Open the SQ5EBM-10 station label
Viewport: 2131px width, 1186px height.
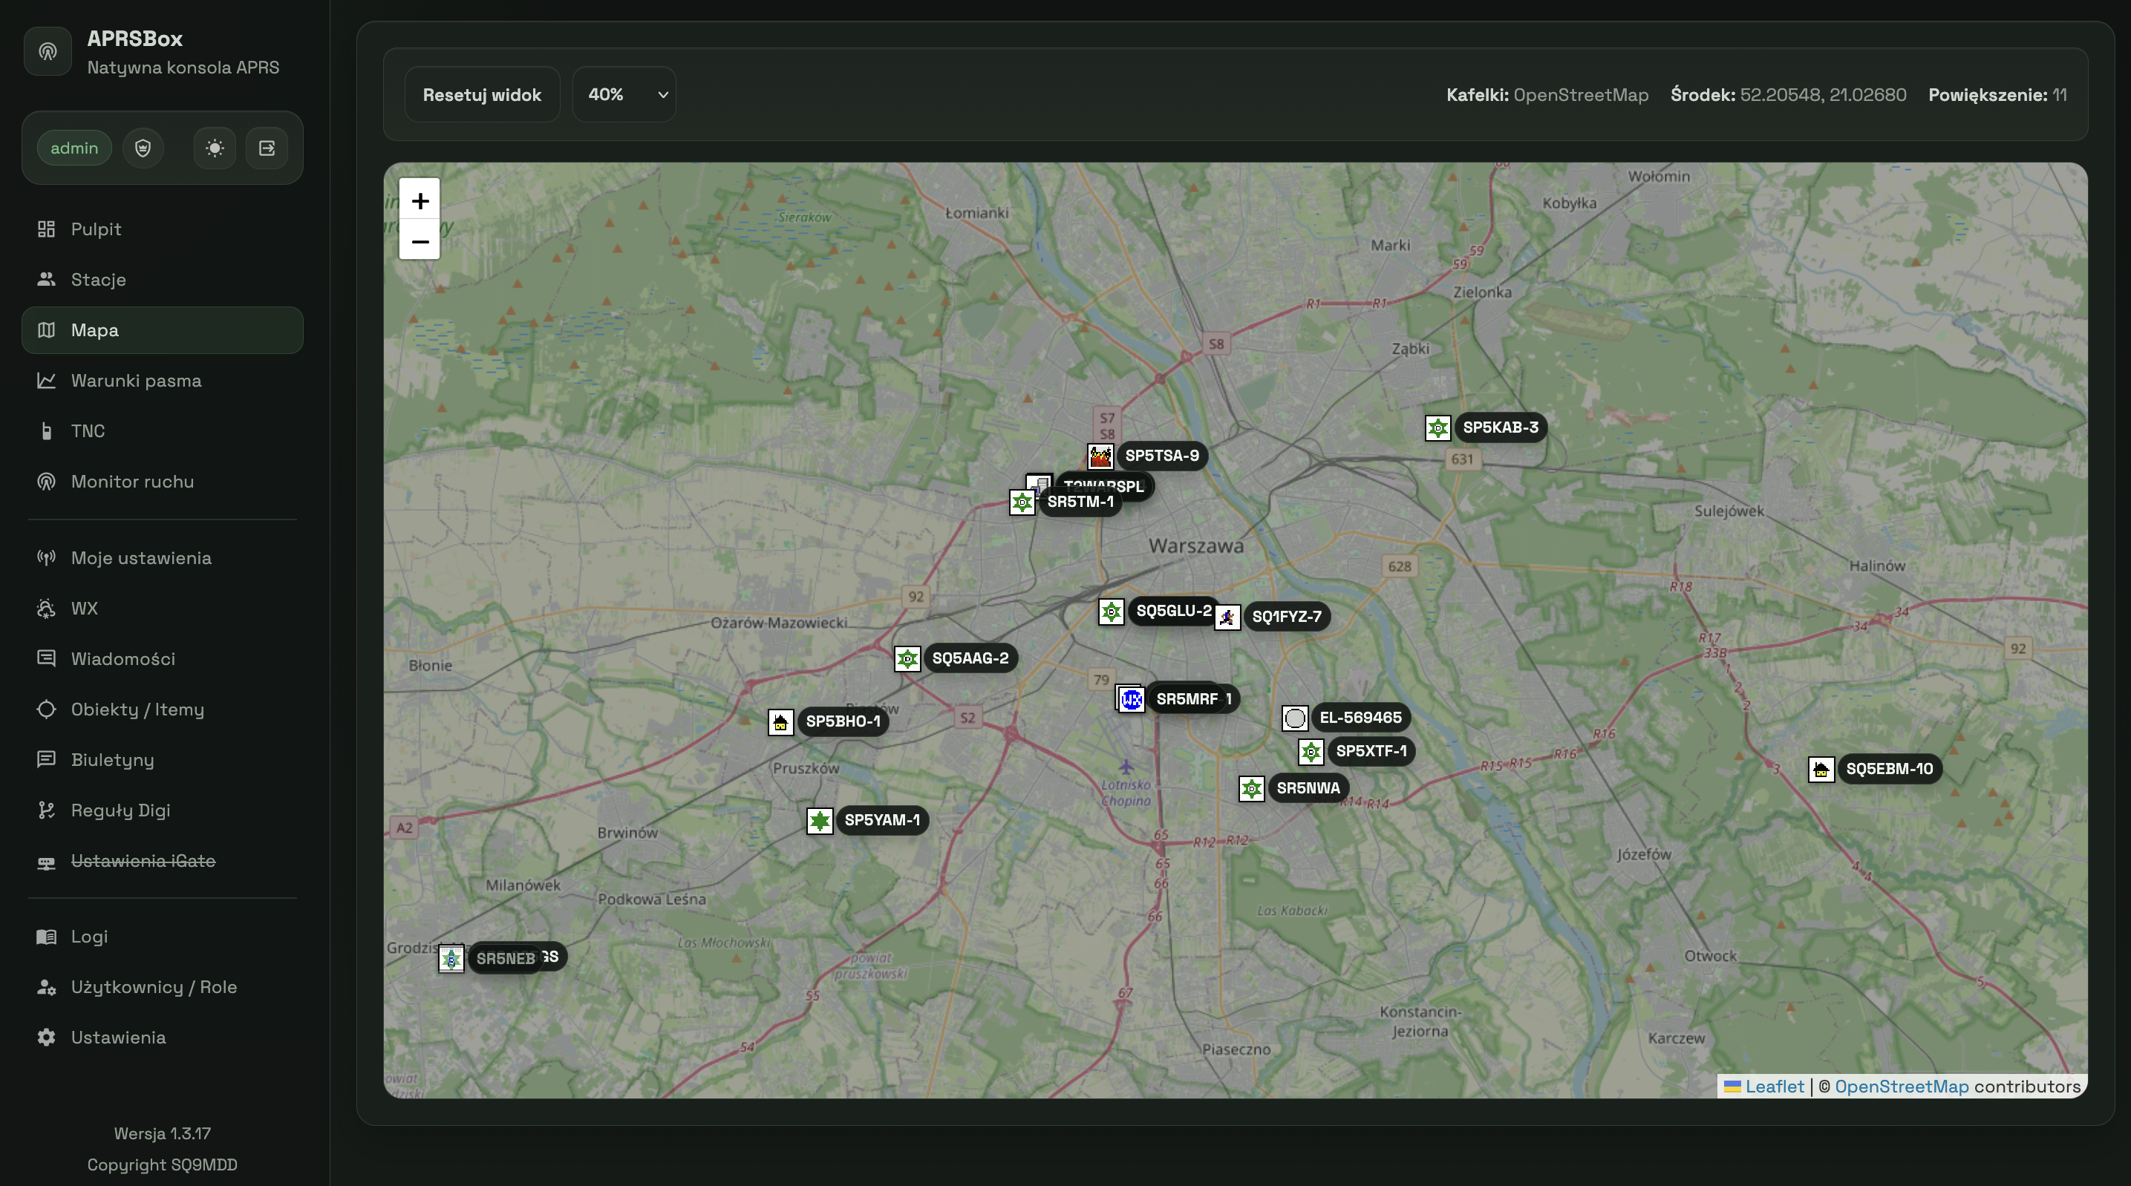coord(1889,769)
